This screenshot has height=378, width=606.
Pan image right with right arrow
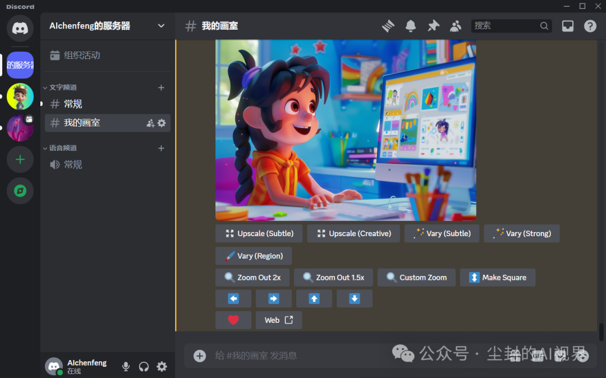(x=274, y=298)
